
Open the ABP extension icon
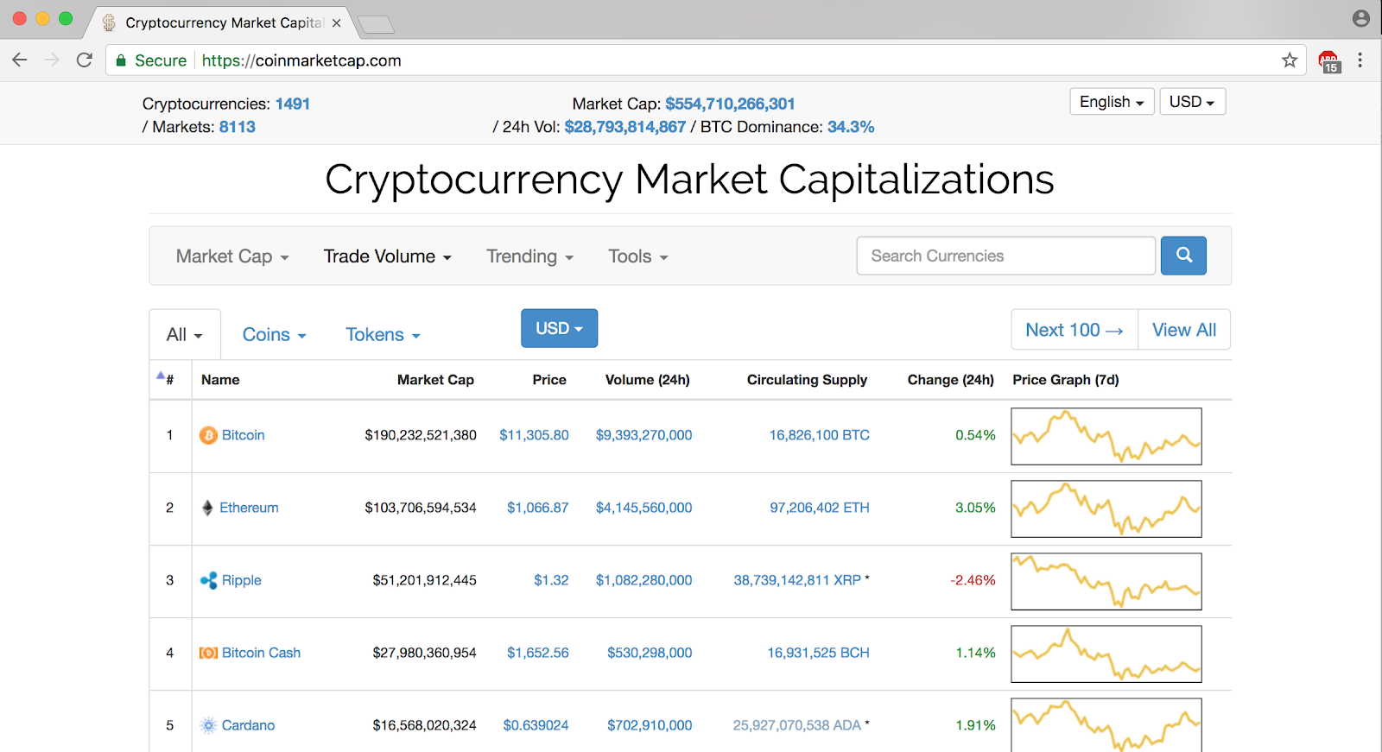1329,61
